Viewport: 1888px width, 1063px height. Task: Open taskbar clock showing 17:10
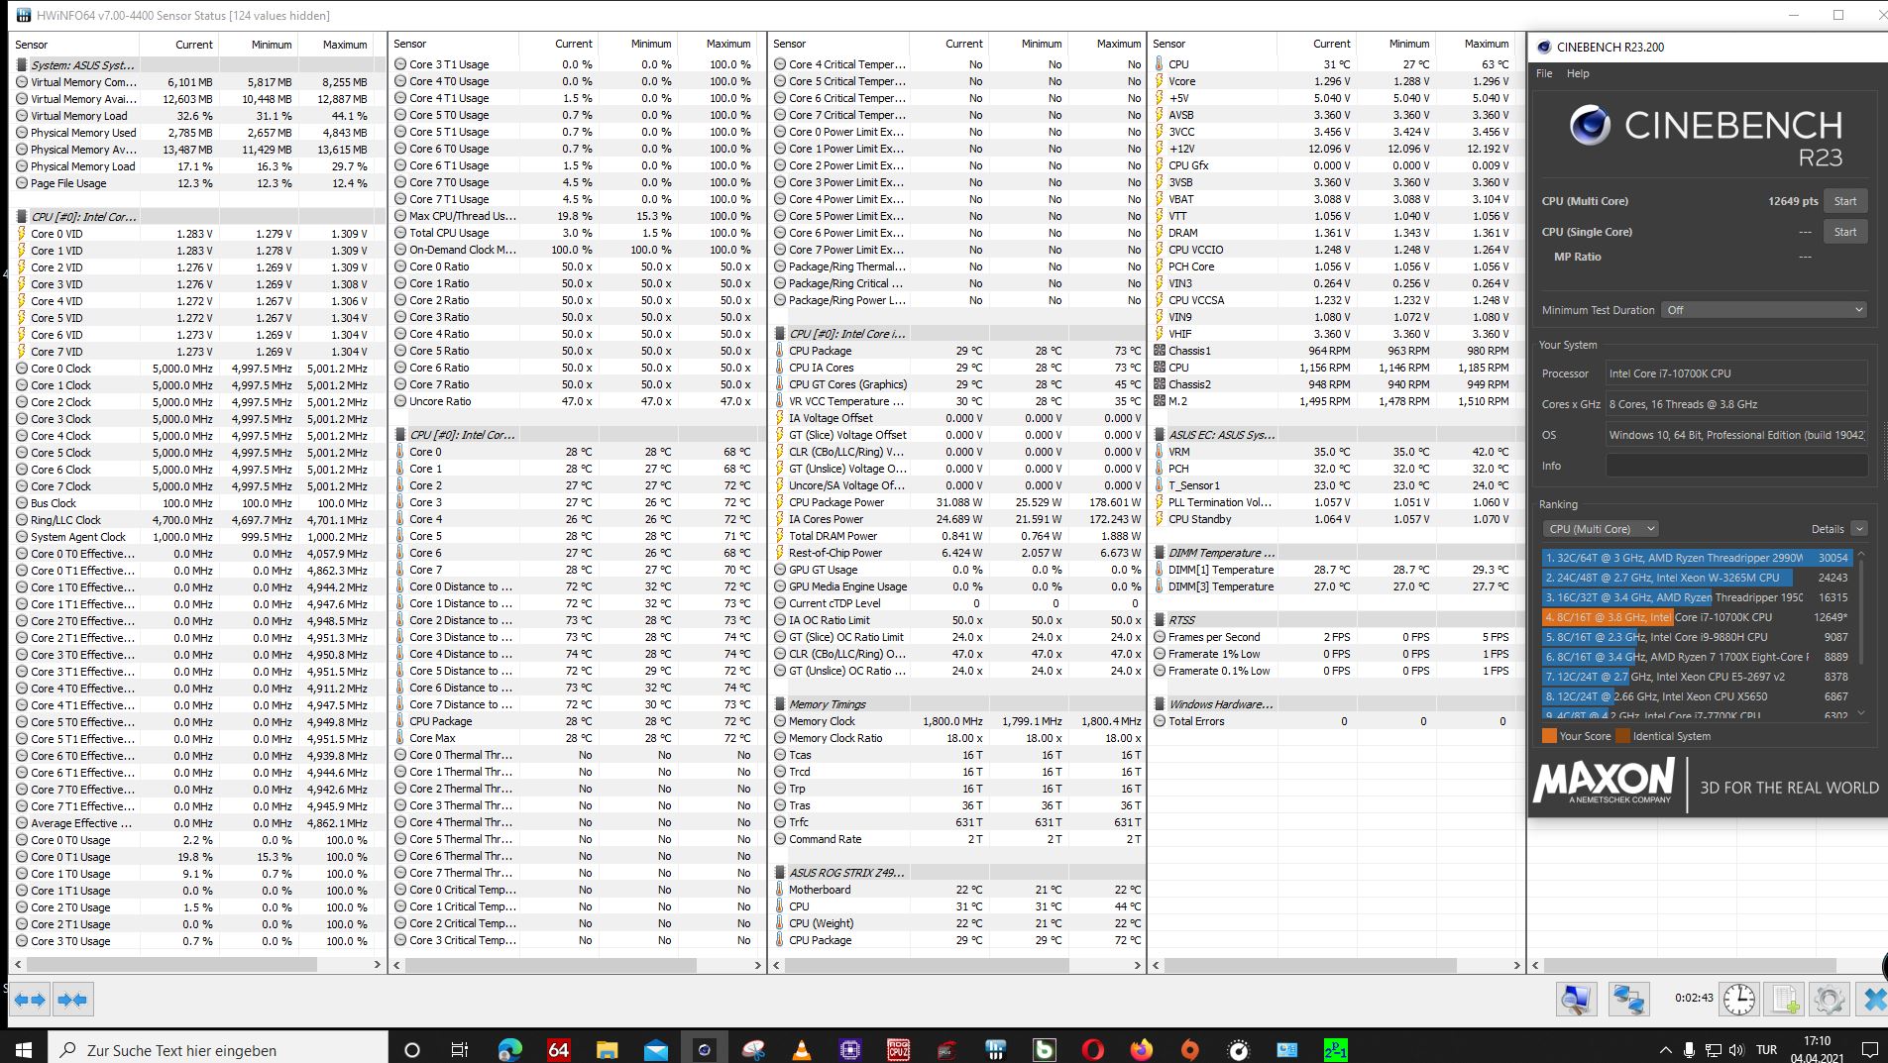[x=1817, y=1050]
